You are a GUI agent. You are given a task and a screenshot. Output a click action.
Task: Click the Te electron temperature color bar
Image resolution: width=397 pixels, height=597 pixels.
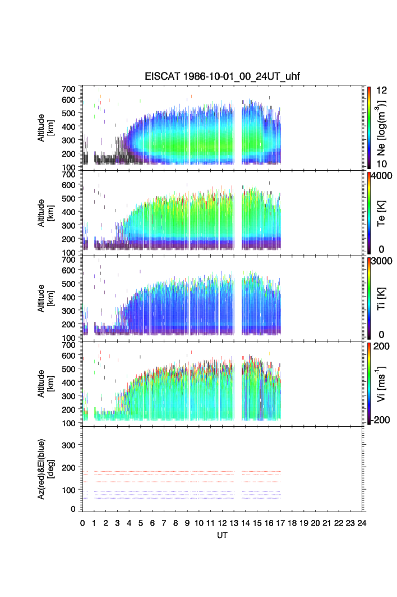[x=369, y=212]
